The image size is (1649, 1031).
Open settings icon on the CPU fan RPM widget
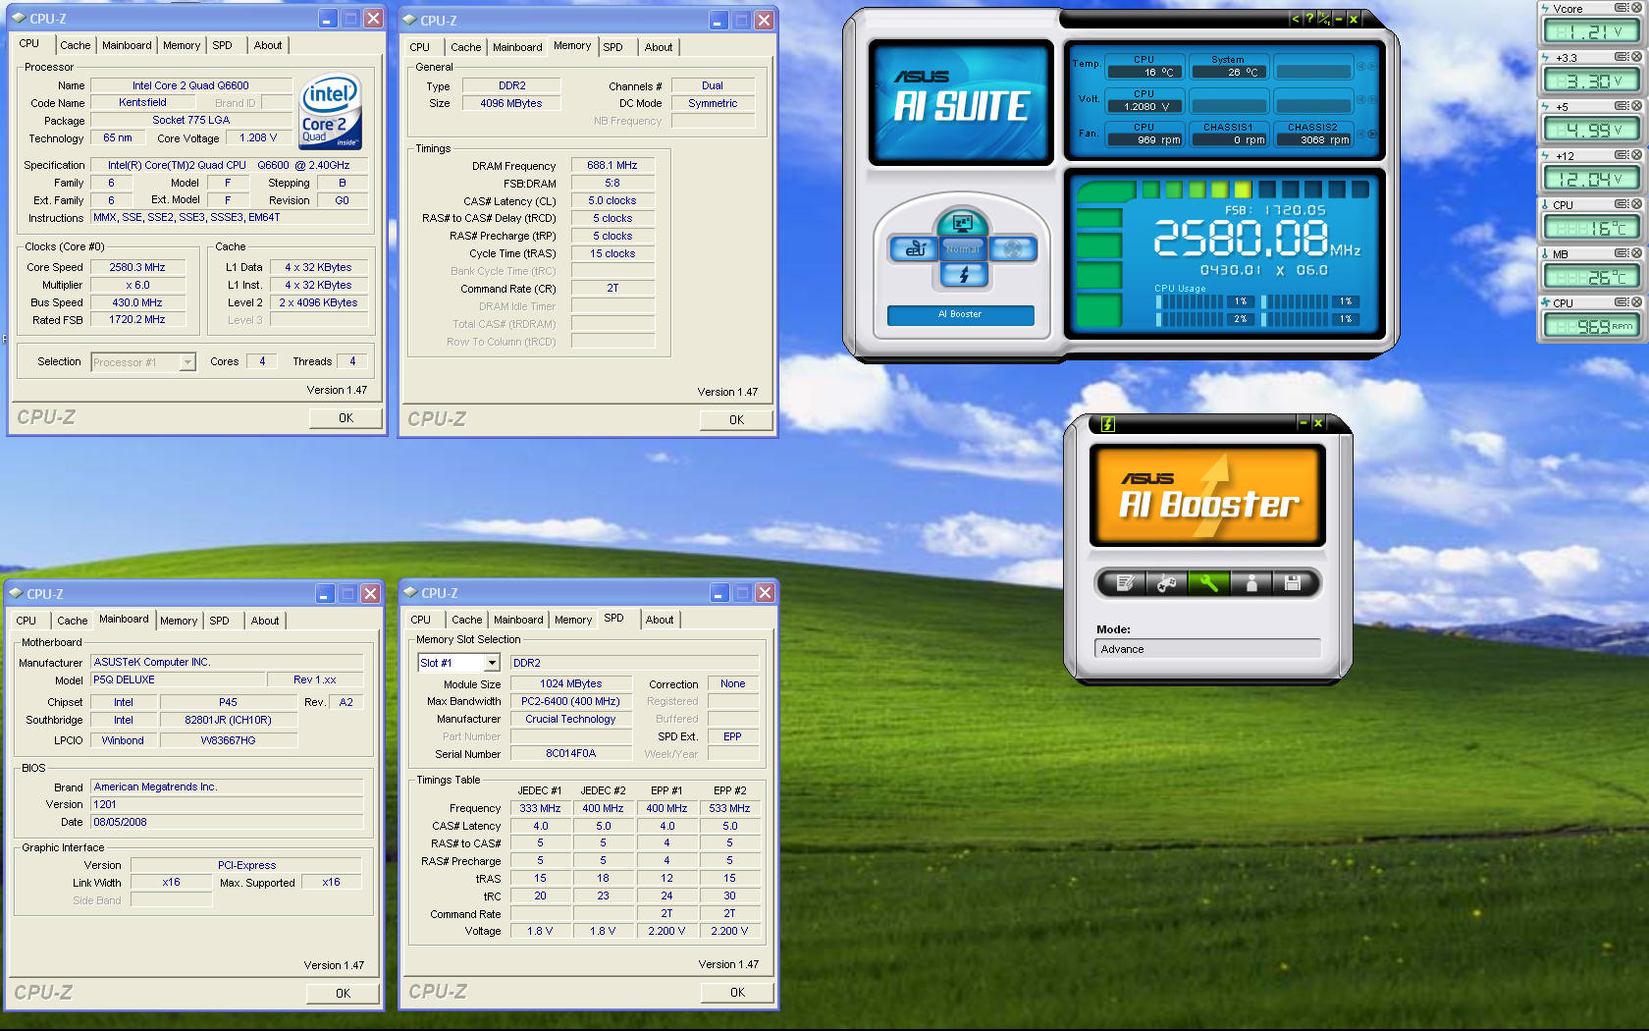point(1622,302)
